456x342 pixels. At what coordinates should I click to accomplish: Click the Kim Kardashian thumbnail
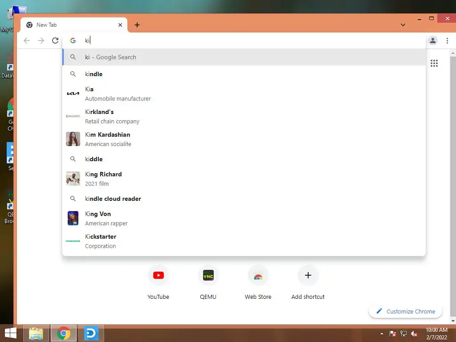(x=73, y=139)
